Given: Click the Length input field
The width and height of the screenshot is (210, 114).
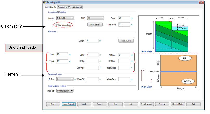Looking at the screenshot, I should click(93, 41).
